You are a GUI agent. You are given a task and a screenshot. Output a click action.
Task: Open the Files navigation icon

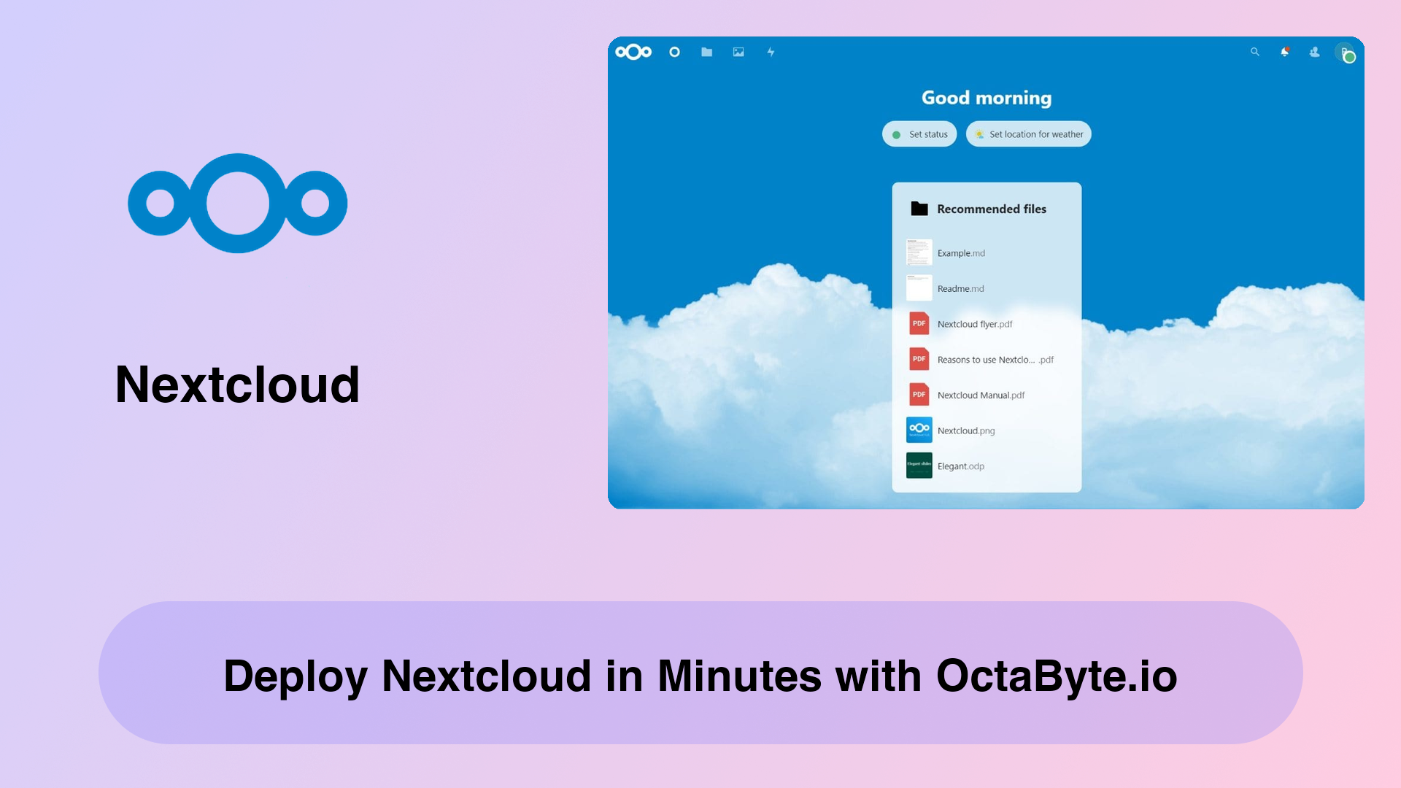click(706, 52)
